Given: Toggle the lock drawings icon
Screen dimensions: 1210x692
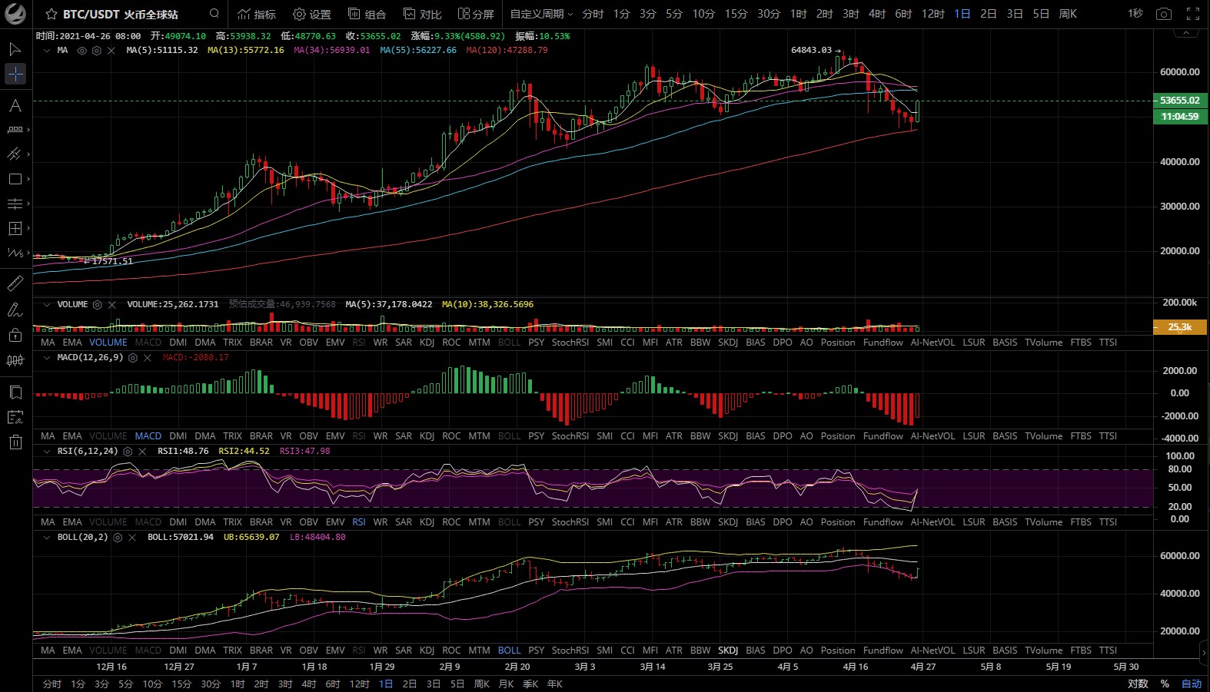Looking at the screenshot, I should coord(15,335).
